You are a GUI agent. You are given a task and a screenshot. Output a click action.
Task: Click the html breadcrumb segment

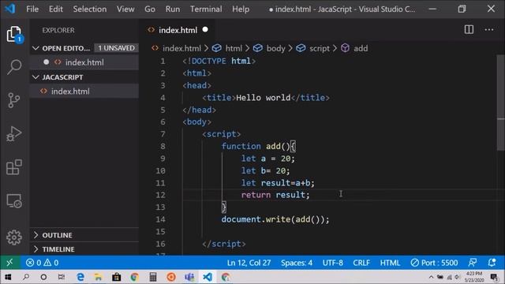[234, 48]
